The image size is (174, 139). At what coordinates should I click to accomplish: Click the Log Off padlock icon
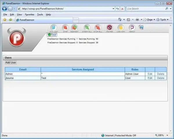point(121,28)
